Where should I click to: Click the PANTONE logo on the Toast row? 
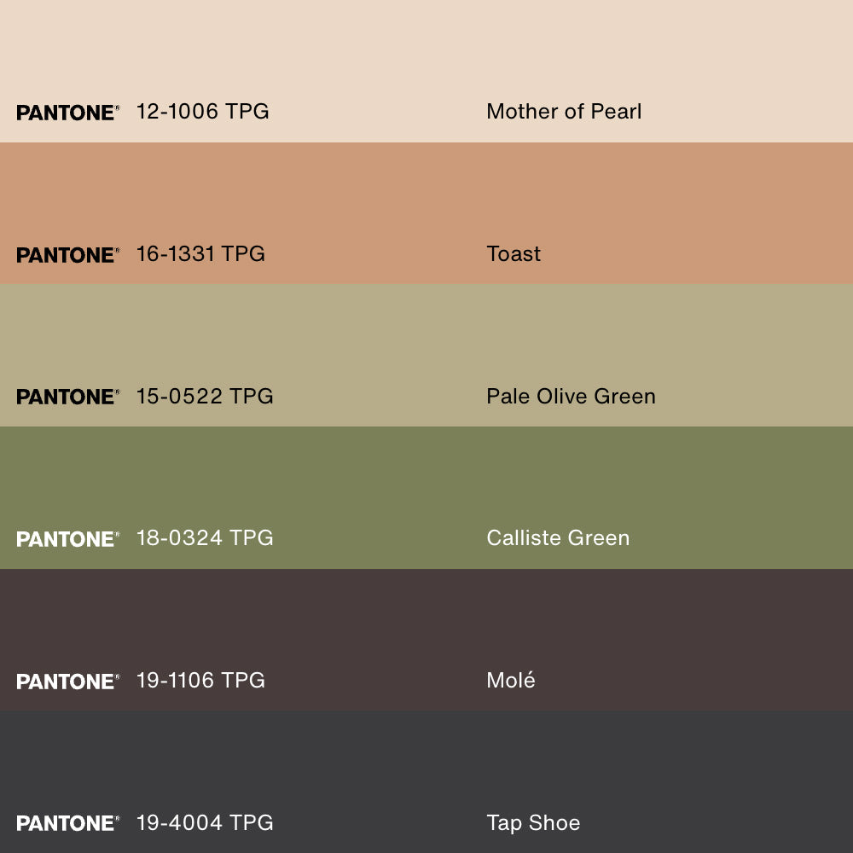67,255
